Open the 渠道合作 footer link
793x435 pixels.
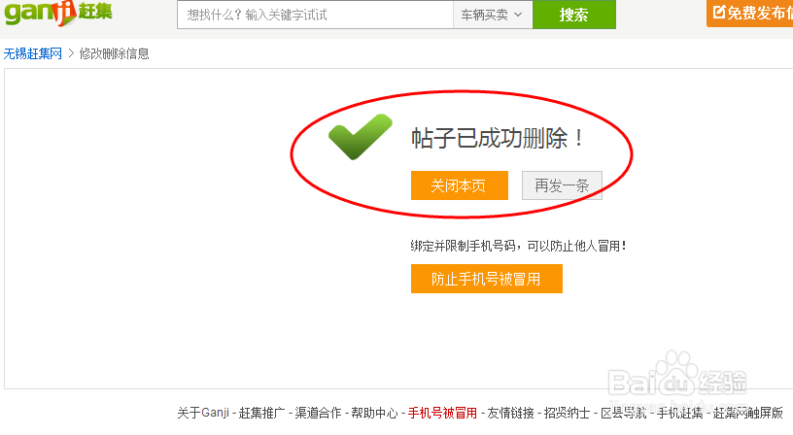pos(318,413)
